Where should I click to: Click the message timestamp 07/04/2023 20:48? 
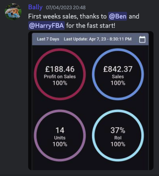(66, 8)
